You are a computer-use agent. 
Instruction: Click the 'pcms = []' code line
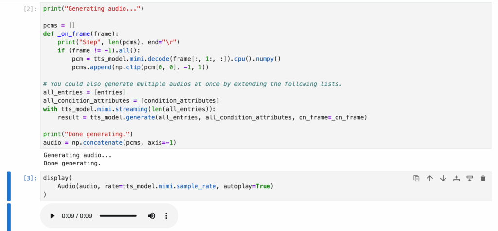[x=59, y=25]
